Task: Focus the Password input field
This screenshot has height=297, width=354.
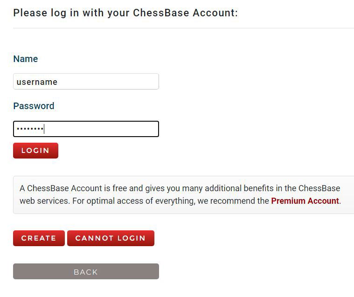Action: pyautogui.click(x=86, y=129)
